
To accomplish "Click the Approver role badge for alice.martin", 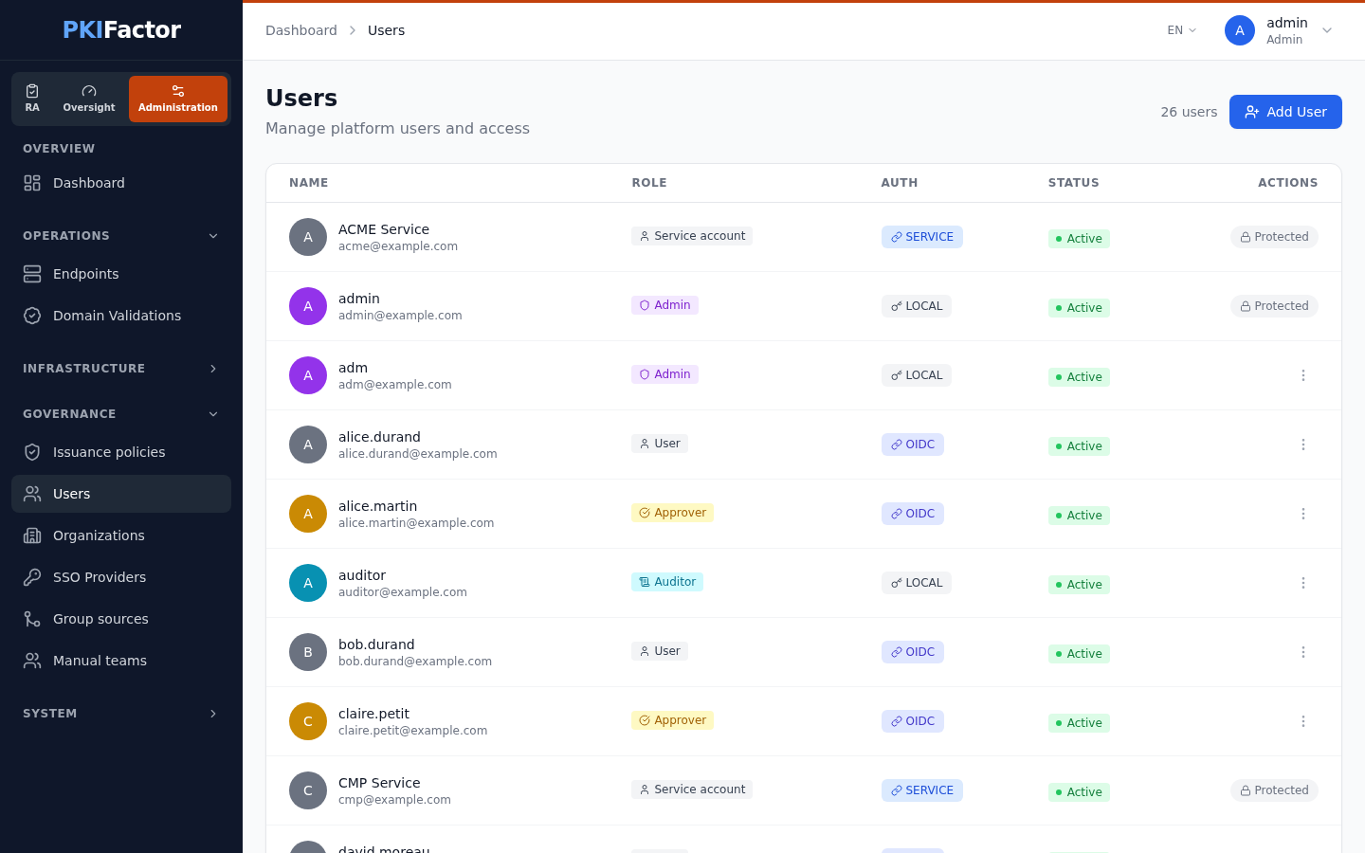I will 672,513.
